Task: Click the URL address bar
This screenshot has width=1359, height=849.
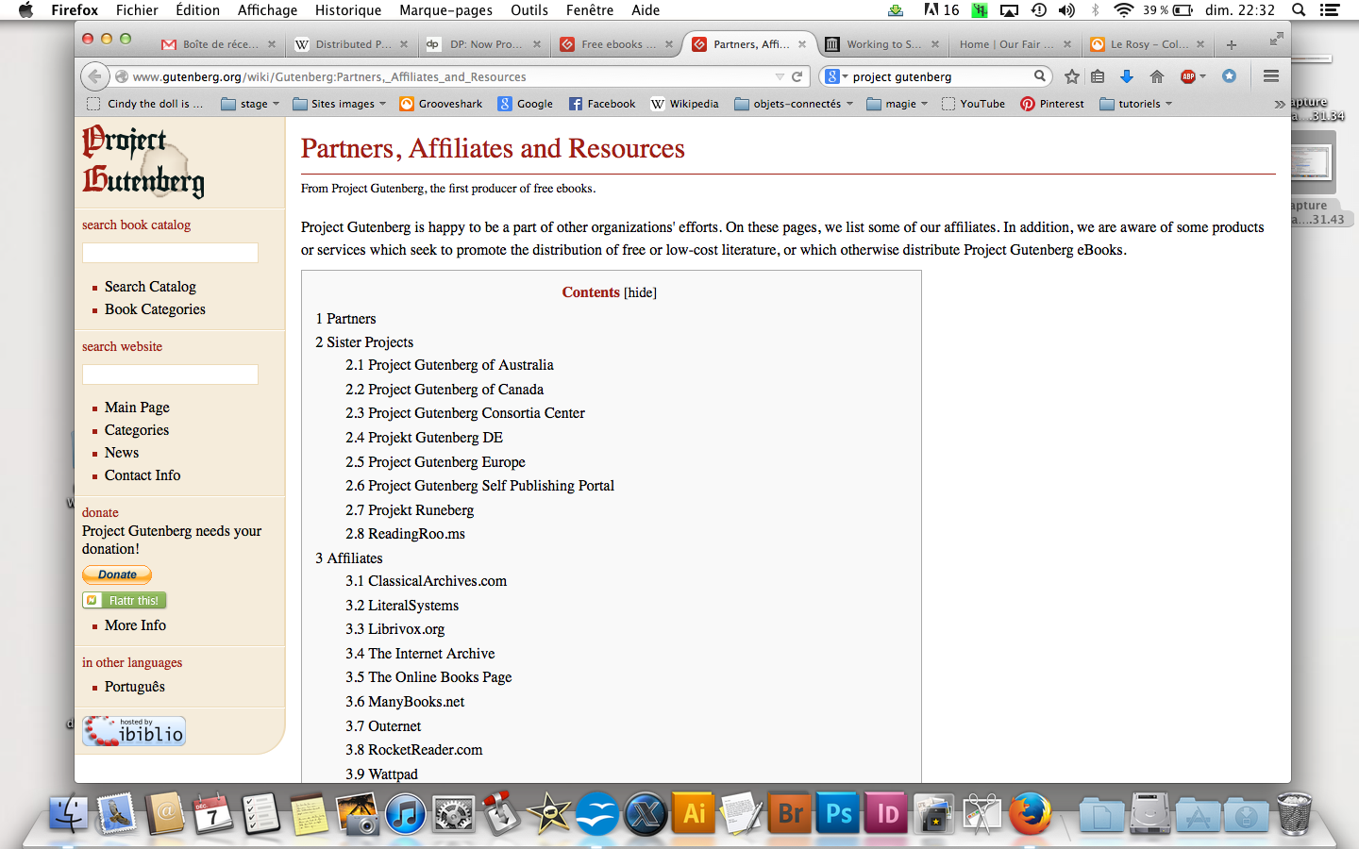Action: click(x=453, y=76)
